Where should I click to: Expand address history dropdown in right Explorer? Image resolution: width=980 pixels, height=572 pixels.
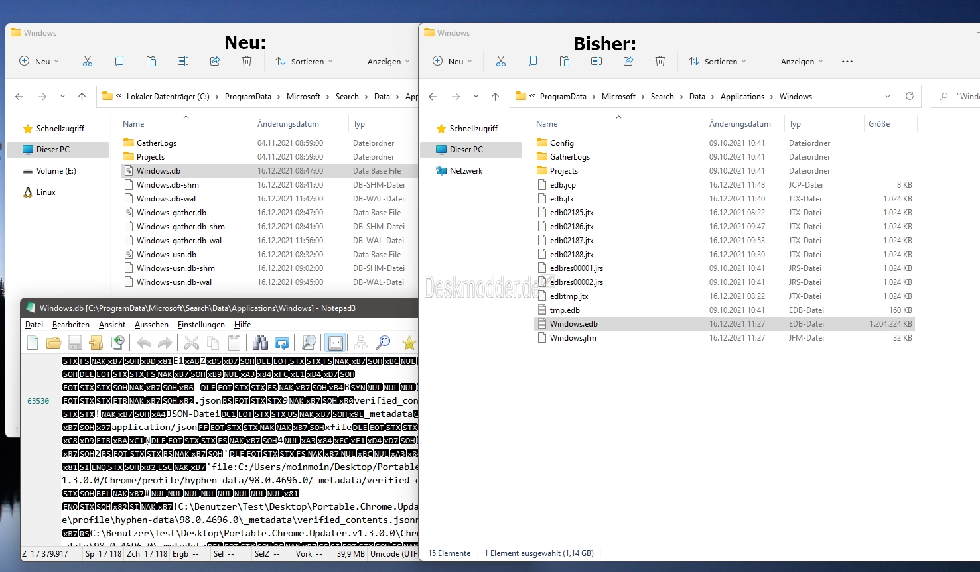[x=888, y=97]
